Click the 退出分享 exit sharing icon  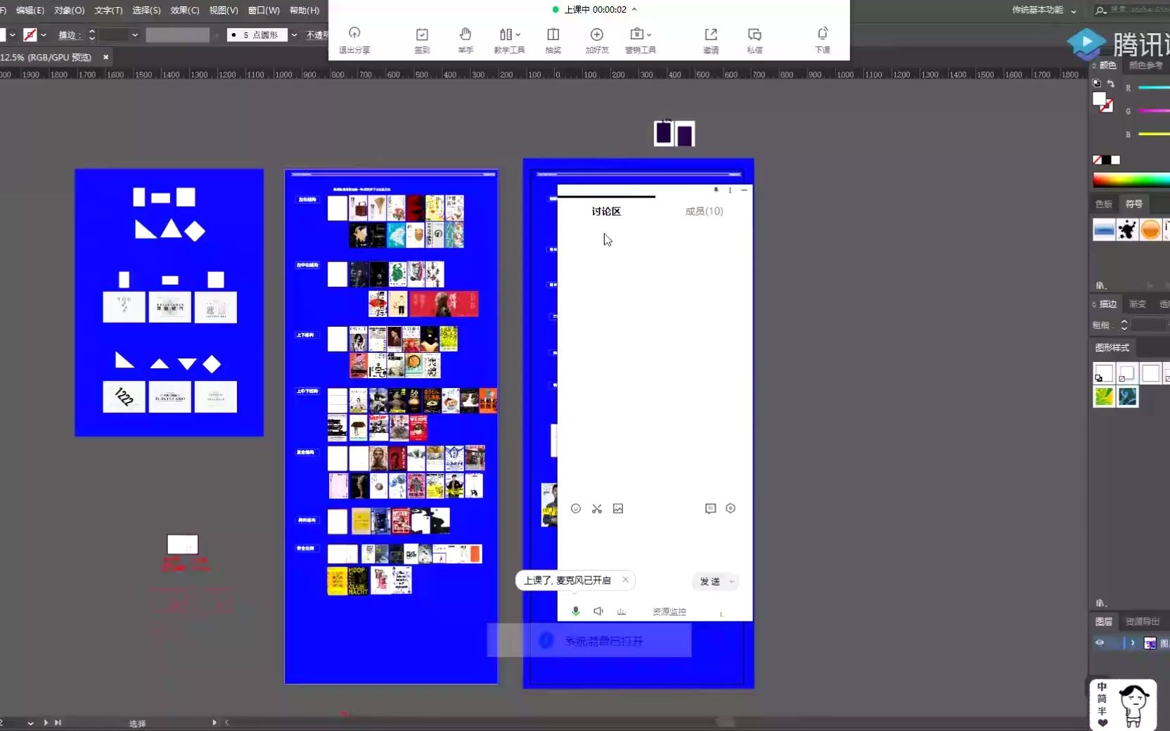click(x=354, y=34)
